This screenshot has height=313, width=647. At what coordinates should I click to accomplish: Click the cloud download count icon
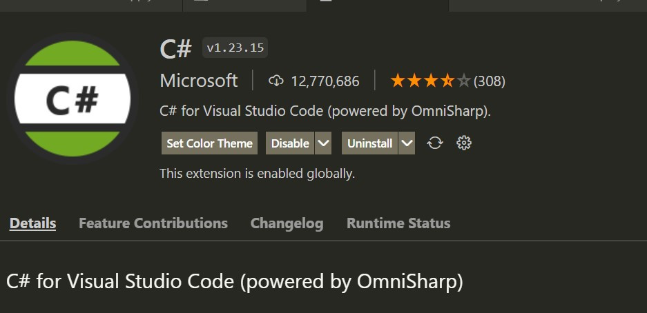(x=276, y=81)
